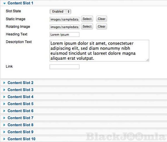Click Select button for Rotating Image

pos(87,27)
